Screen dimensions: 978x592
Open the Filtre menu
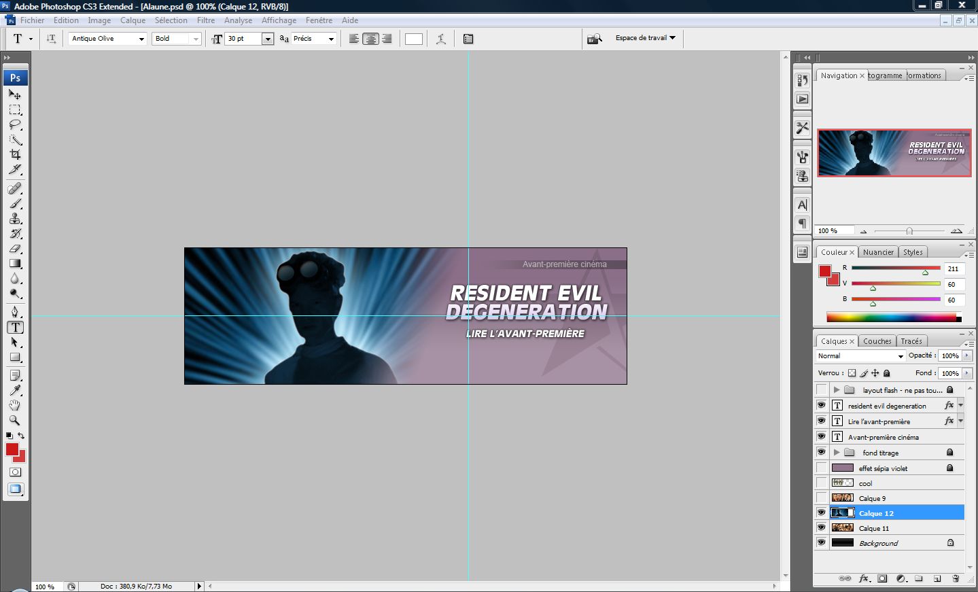[206, 20]
